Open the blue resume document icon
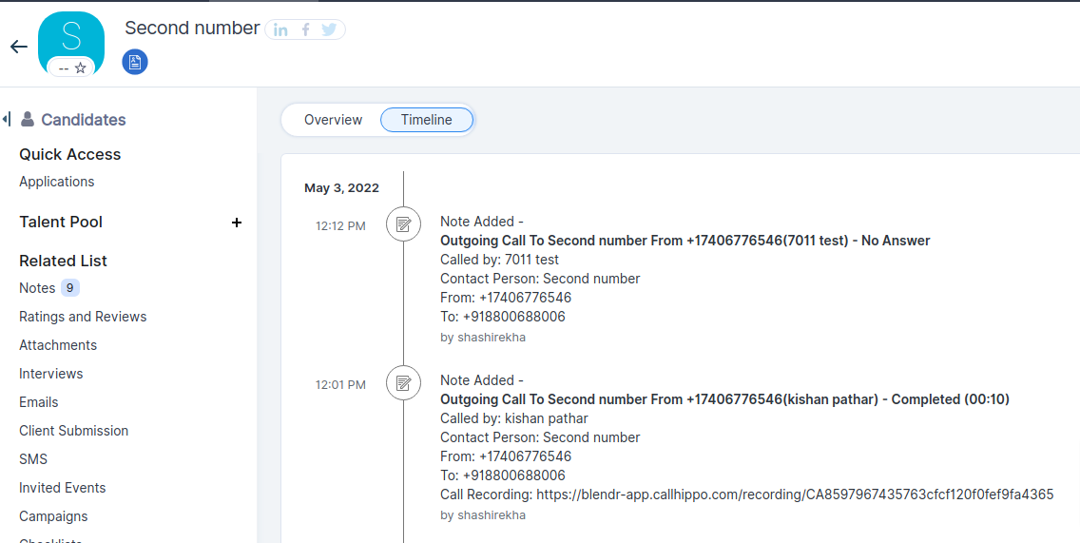The image size is (1080, 543). pos(135,62)
